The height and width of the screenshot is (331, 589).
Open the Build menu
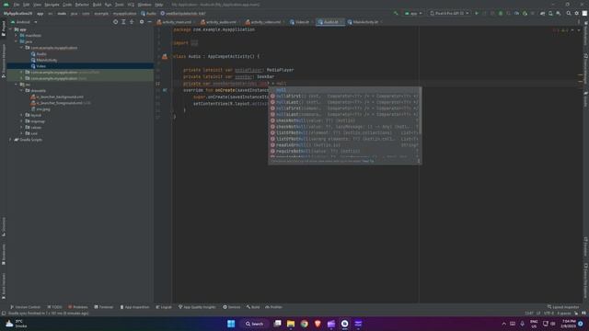click(x=97, y=5)
